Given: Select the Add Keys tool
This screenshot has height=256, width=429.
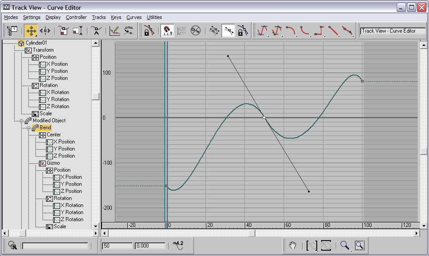Looking at the screenshot, I should tap(96, 30).
